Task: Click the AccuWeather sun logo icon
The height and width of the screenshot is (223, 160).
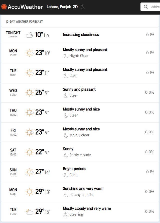Action: [4, 7]
